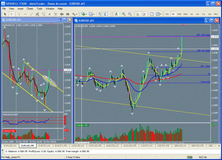The image size is (222, 160).
Task: Close the terminal panel with small x
Action: tap(2, 149)
